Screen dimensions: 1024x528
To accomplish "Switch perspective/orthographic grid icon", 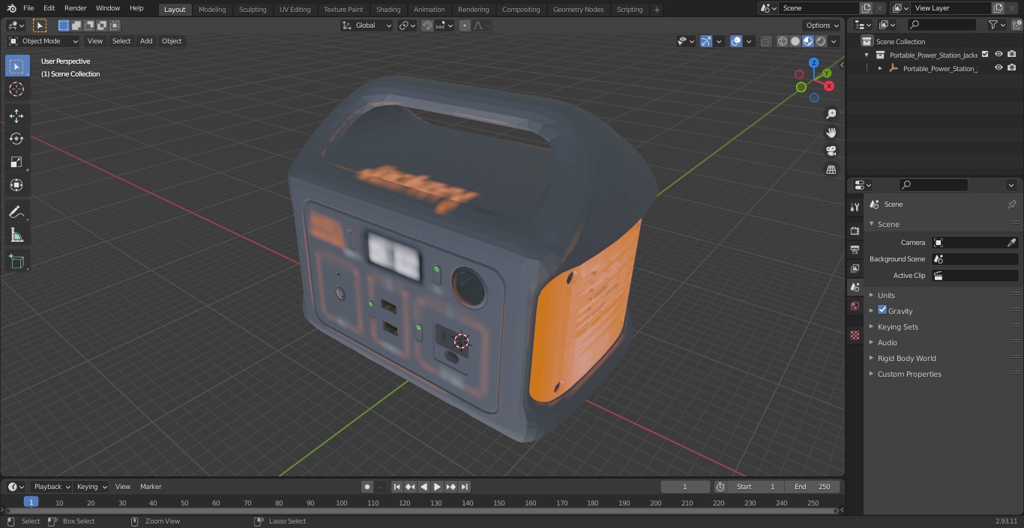I will click(x=831, y=170).
